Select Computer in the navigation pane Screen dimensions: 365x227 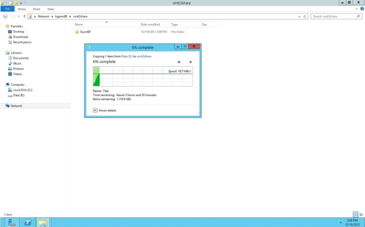[17, 85]
